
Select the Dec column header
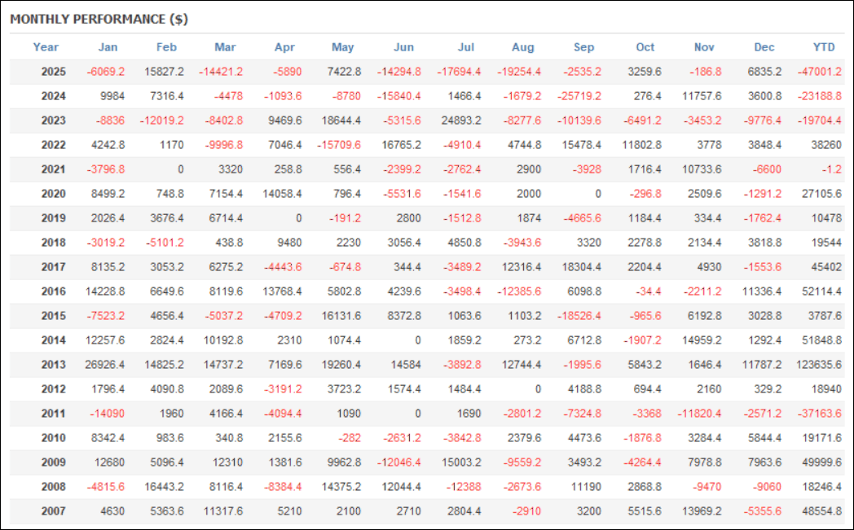click(x=765, y=47)
